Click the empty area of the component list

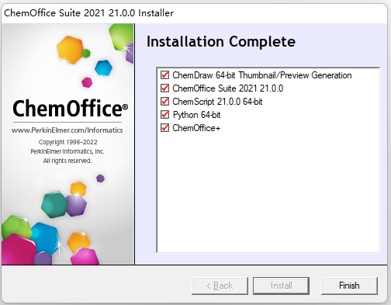click(x=268, y=192)
